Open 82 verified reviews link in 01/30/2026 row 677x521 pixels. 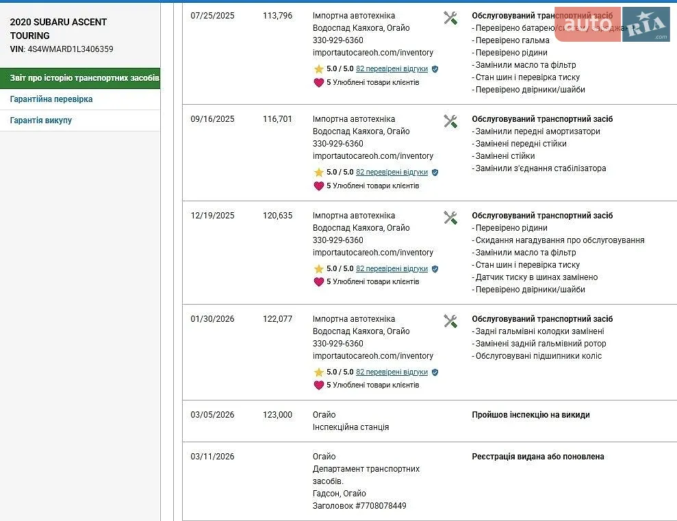[392, 372]
